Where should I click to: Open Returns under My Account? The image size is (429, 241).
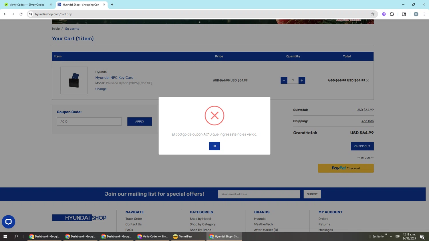324,224
